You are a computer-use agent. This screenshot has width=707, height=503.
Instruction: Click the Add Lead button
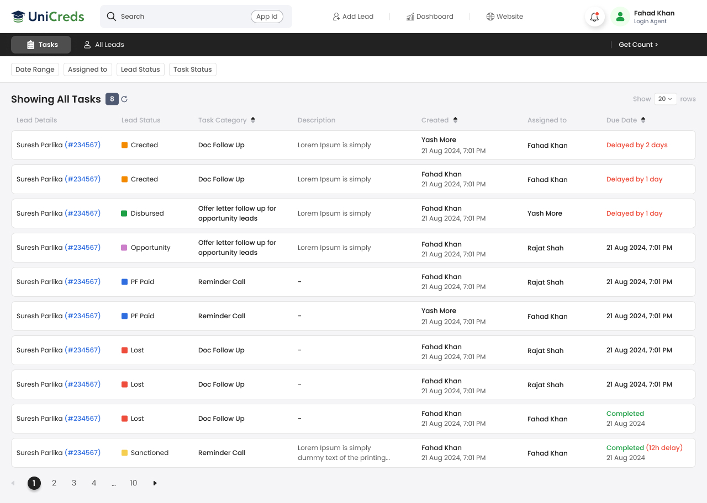point(353,17)
